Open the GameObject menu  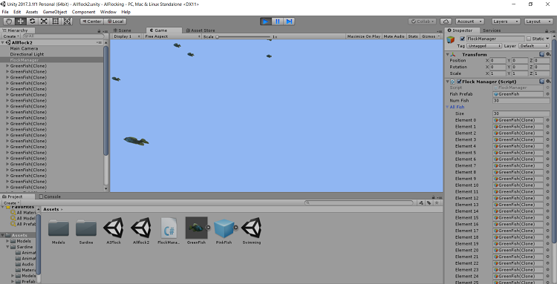click(x=55, y=12)
